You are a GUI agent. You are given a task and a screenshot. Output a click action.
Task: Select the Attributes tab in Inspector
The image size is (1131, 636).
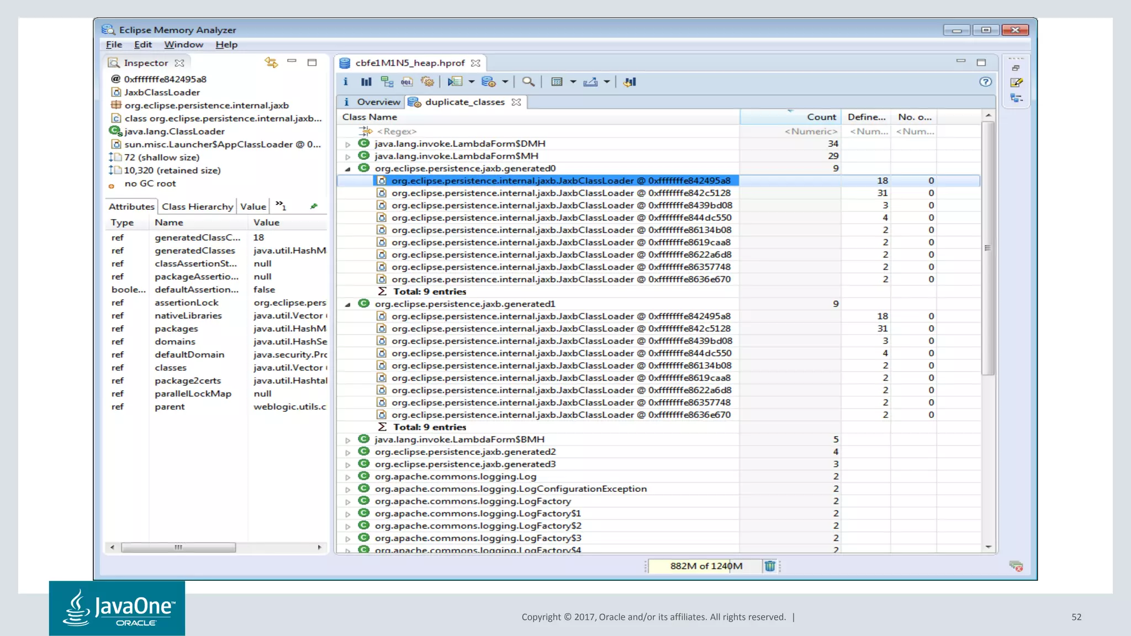pos(131,206)
